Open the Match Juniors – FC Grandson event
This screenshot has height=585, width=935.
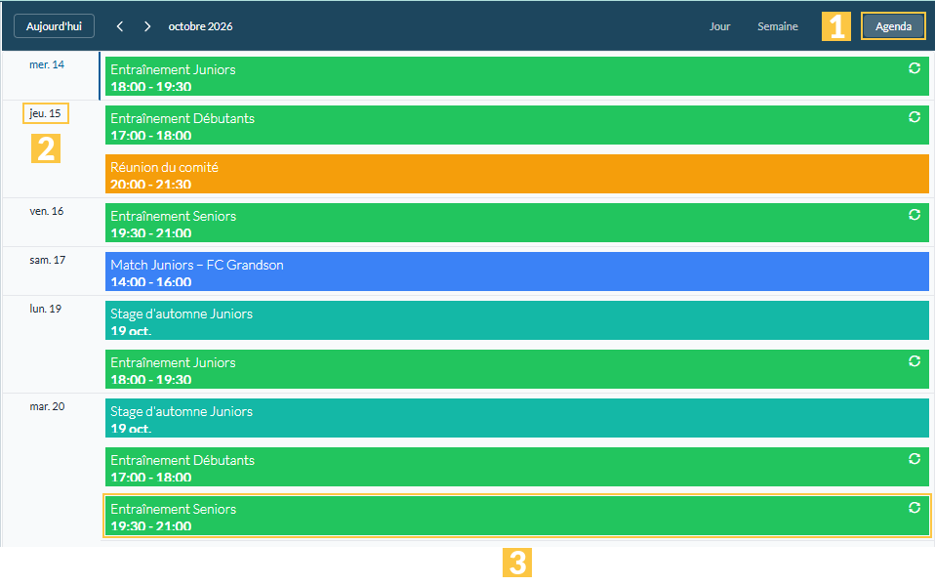(x=517, y=272)
